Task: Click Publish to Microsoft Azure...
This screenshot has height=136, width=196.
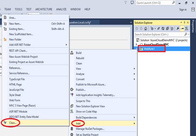Action: pos(103,84)
